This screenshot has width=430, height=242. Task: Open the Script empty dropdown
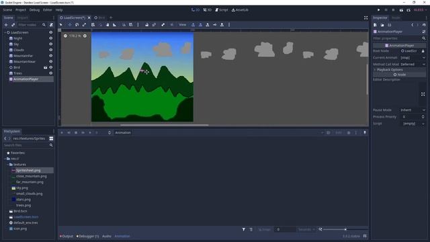(413, 124)
